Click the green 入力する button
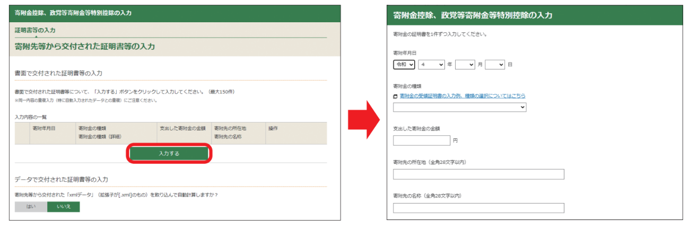 coord(169,153)
